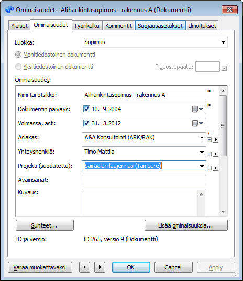
Task: Open the Luokka dropdown showing Sopimus
Action: [x=154, y=42]
